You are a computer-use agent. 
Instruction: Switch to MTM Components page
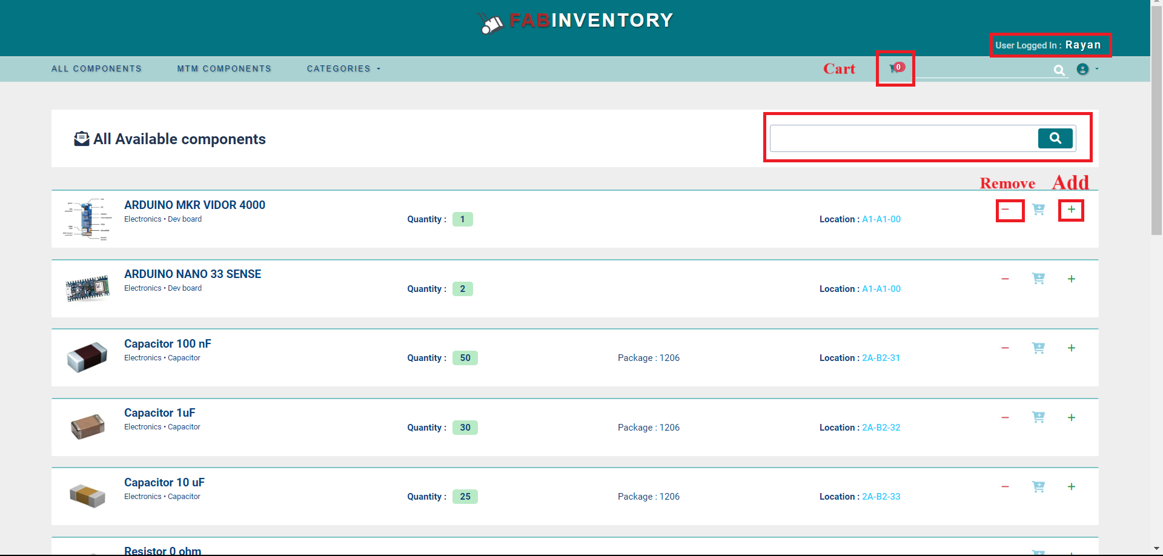pos(224,69)
